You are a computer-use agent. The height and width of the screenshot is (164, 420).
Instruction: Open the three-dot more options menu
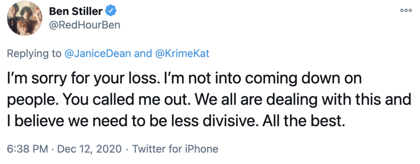tap(406, 10)
